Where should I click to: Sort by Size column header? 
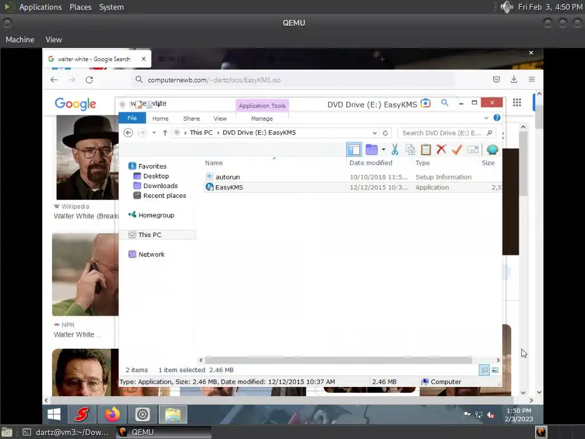point(488,163)
